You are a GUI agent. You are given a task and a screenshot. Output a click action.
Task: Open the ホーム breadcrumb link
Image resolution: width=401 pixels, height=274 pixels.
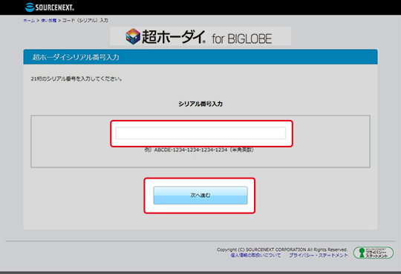[x=29, y=21]
